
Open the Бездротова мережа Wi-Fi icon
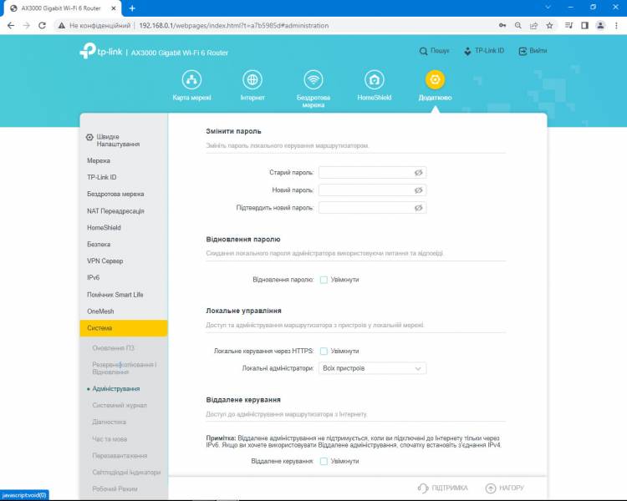(313, 79)
